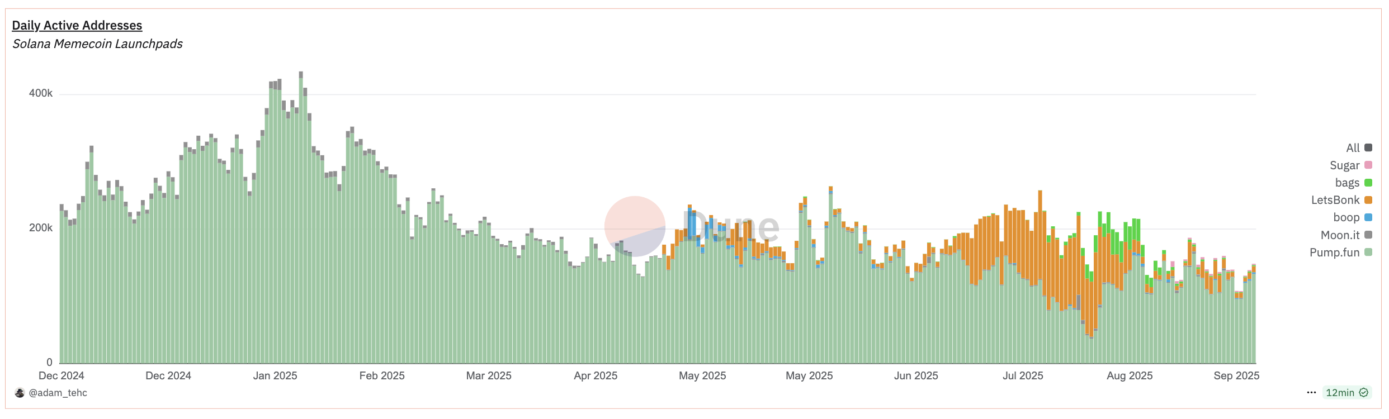Click the Jul 2025 x-axis label
Viewport: 1389px width, 419px height.
pos(1023,376)
